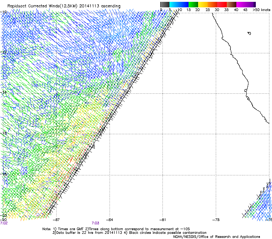The width and height of the screenshot is (272, 239).
Task: Click the note line 'Times are GMT'
Action: (x=71, y=229)
